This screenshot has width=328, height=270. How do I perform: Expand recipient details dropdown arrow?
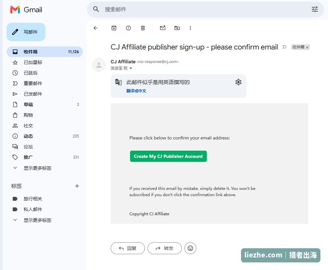[131, 68]
